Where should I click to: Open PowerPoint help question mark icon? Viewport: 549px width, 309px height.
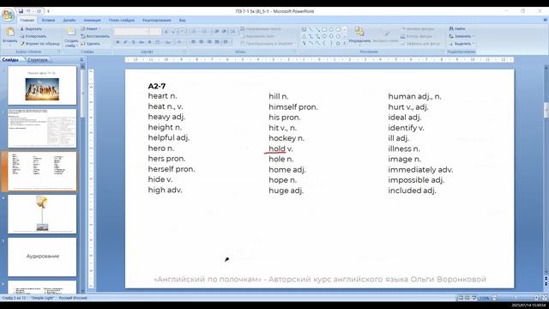(x=545, y=21)
